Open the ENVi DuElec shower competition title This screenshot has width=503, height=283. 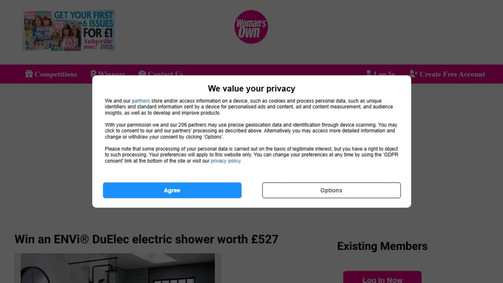click(x=146, y=239)
